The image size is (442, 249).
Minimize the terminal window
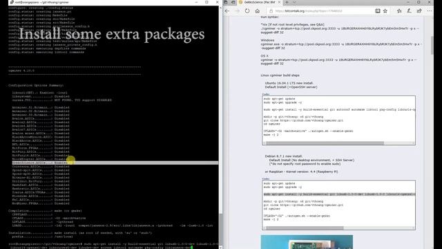[x=196, y=2]
